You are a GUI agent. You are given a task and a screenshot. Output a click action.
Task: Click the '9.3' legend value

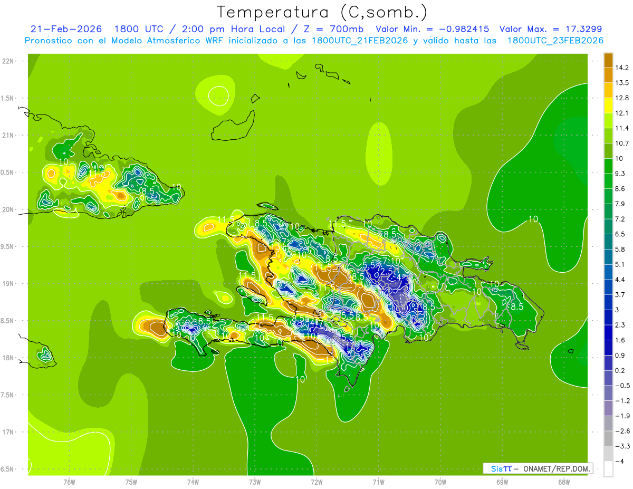[621, 174]
